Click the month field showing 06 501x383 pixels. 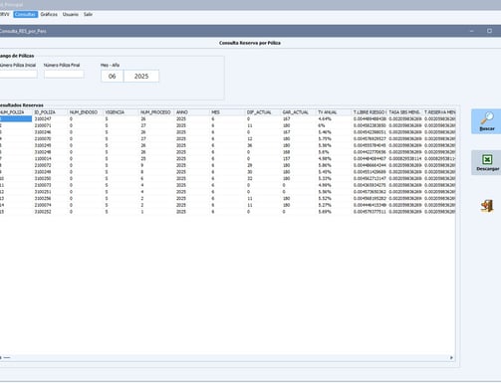113,76
